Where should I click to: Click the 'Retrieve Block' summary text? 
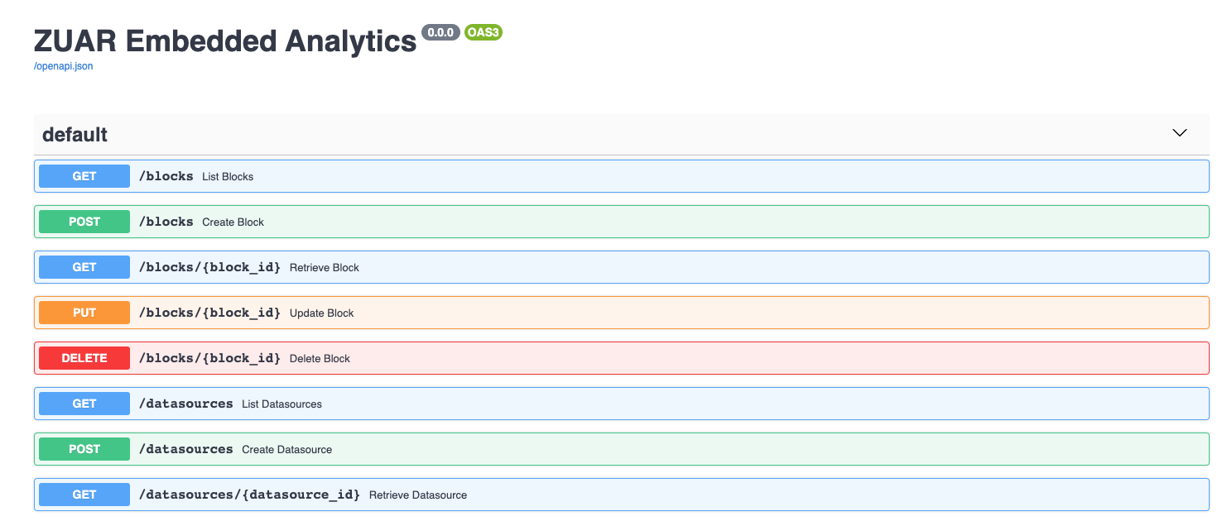coord(325,268)
